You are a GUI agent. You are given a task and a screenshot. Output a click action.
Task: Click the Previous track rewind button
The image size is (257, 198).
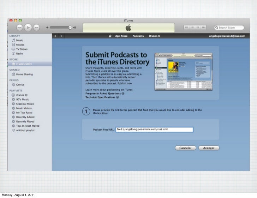click(x=20, y=28)
